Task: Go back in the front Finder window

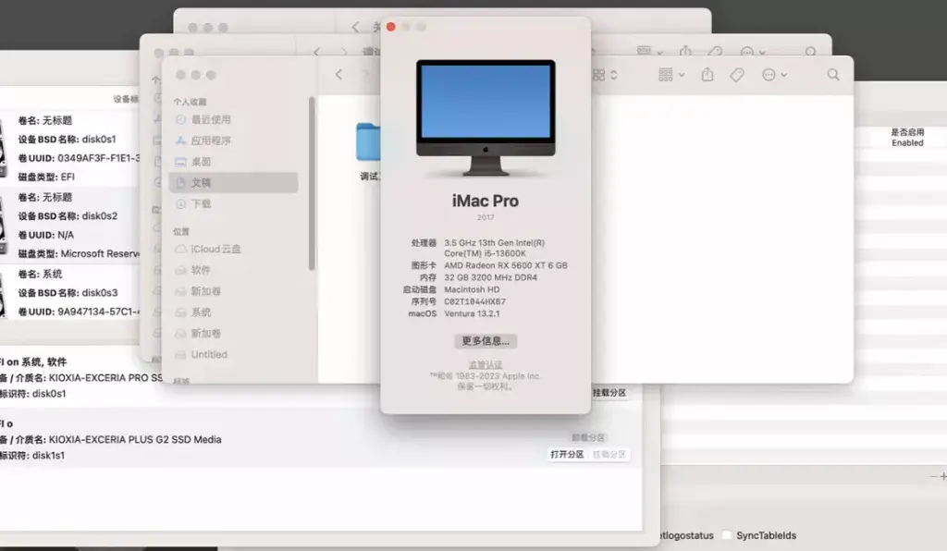Action: tap(338, 74)
